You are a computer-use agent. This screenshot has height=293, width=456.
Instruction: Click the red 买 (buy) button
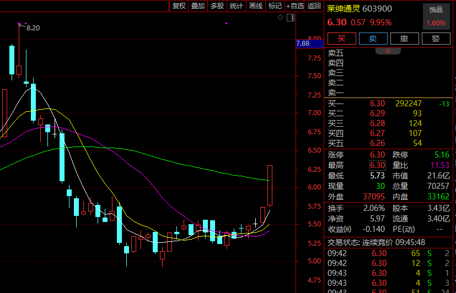pyautogui.click(x=341, y=39)
